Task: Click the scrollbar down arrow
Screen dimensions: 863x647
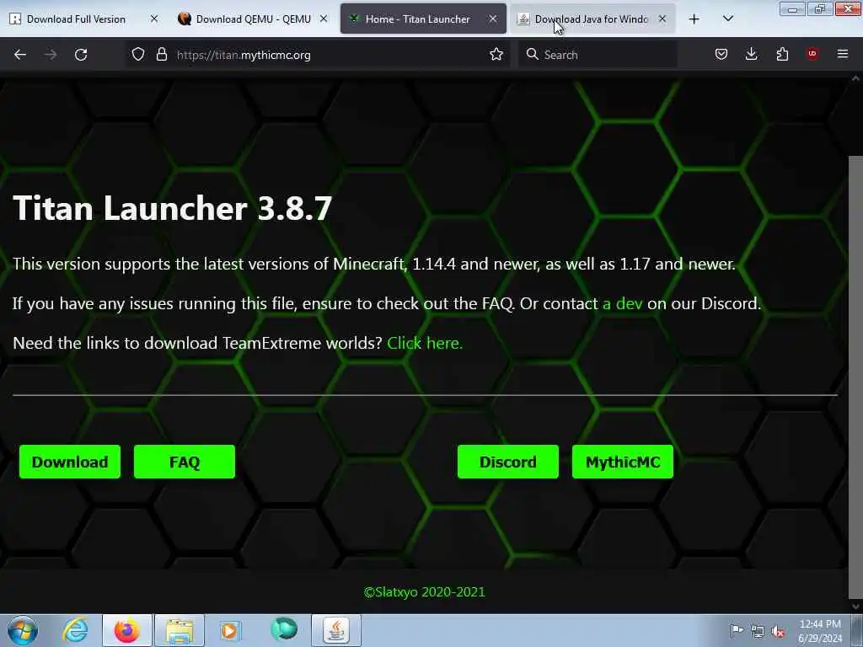Action: click(x=855, y=607)
